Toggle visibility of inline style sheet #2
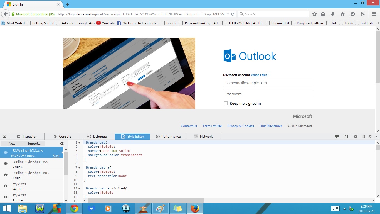Viewport: 380px width, 214px height. [5, 164]
